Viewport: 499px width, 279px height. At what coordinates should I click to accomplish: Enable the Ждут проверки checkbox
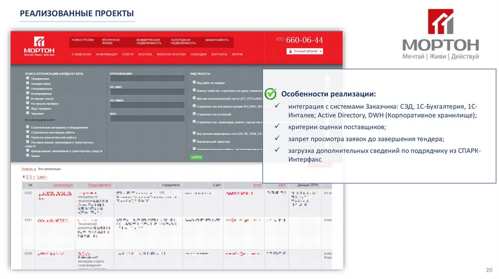pyautogui.click(x=28, y=108)
